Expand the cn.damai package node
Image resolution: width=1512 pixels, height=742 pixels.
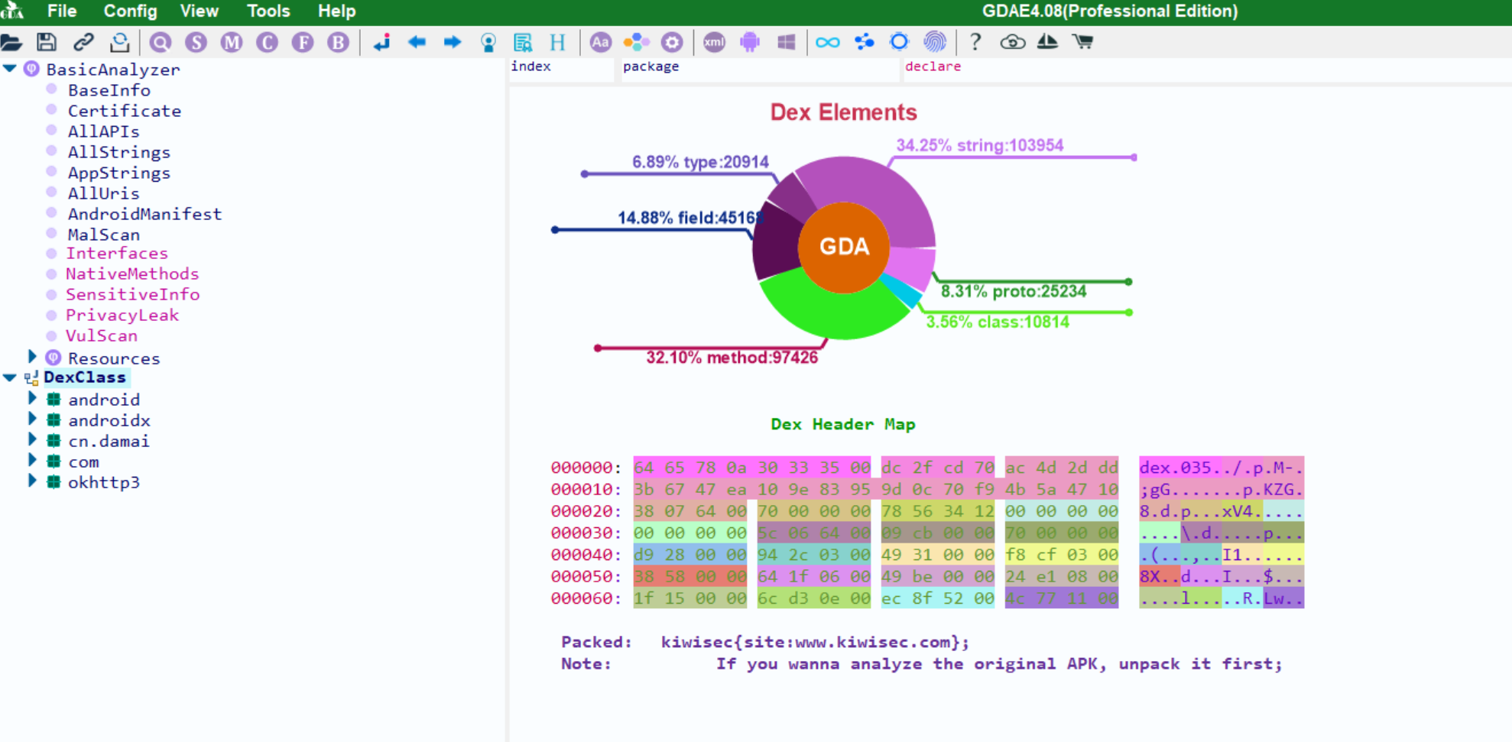coord(32,440)
